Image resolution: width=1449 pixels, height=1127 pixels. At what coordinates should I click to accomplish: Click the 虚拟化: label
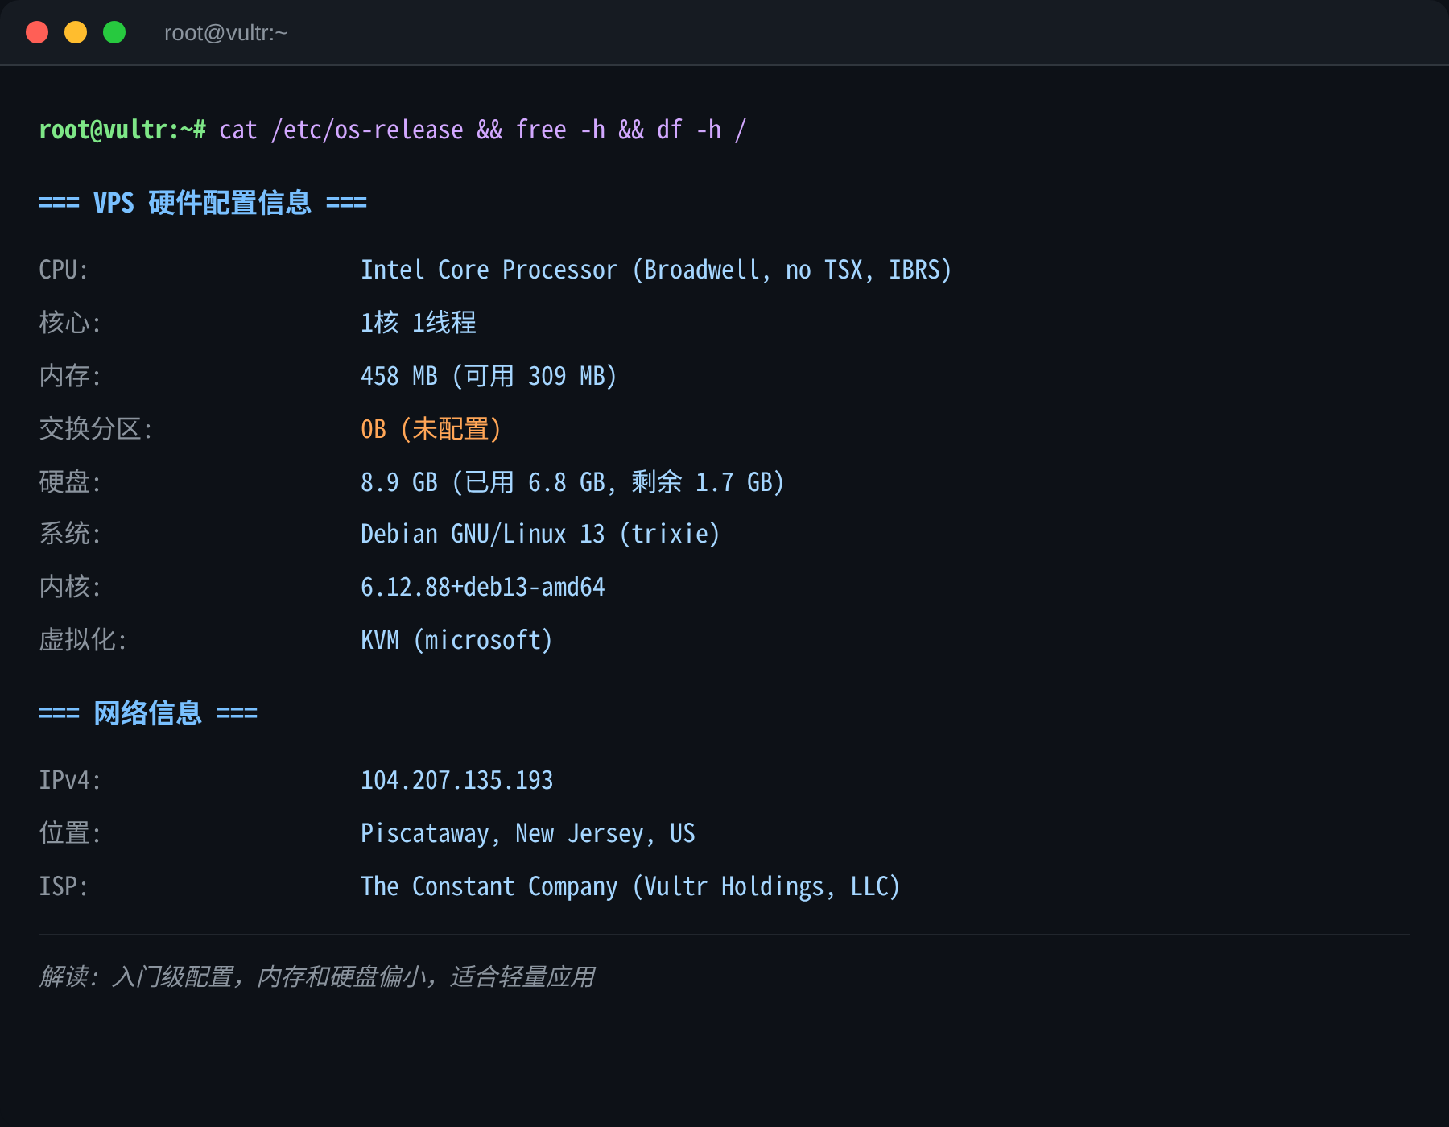pyautogui.click(x=83, y=640)
